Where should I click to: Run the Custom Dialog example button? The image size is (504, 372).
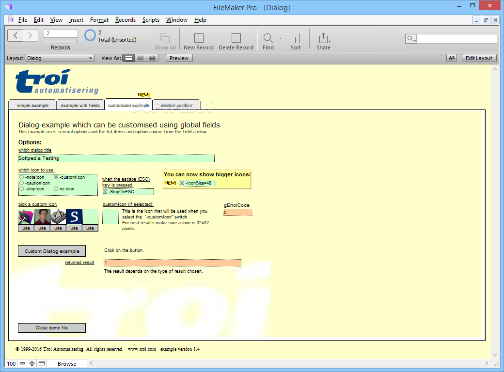point(52,251)
